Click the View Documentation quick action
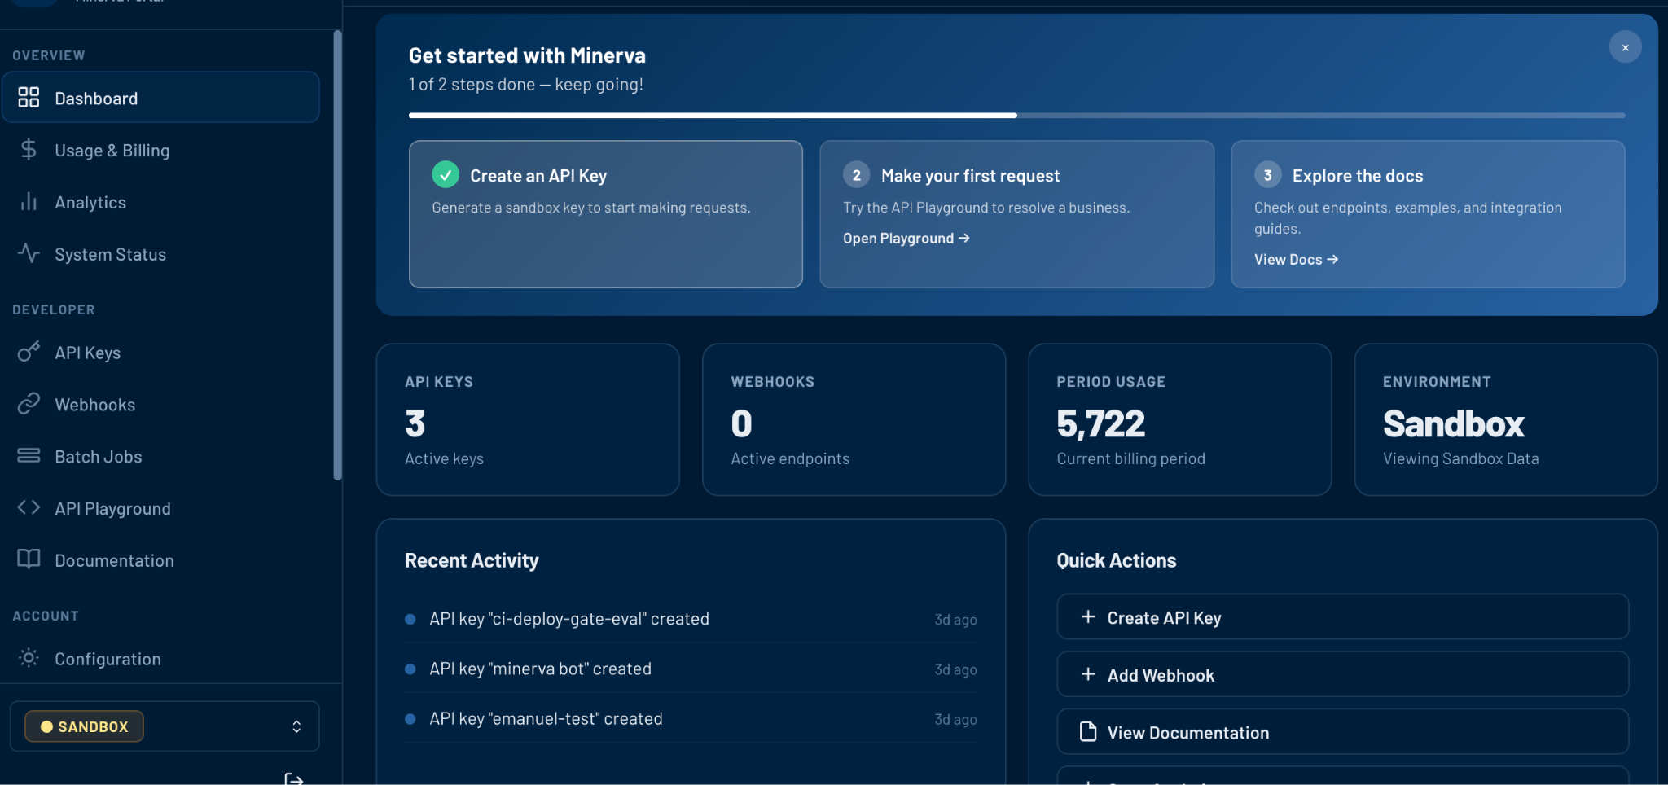1668x785 pixels. click(x=1342, y=731)
